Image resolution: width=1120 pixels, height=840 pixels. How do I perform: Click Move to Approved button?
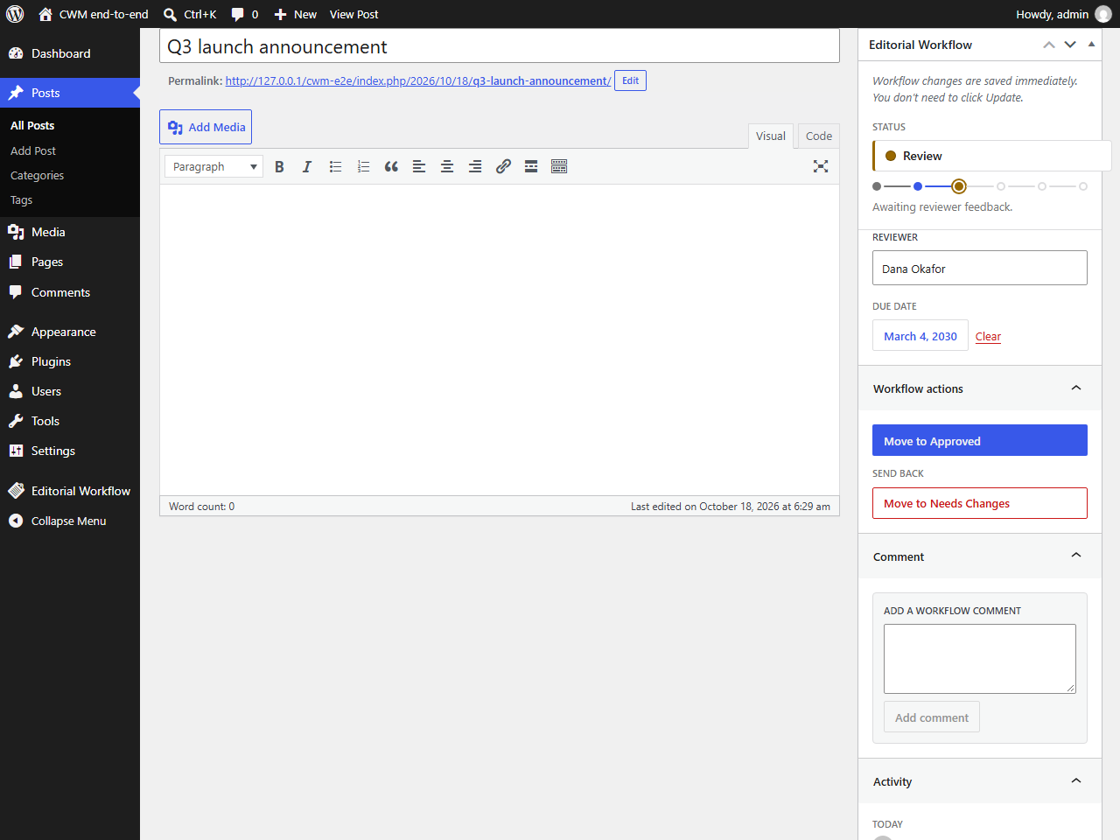point(980,440)
